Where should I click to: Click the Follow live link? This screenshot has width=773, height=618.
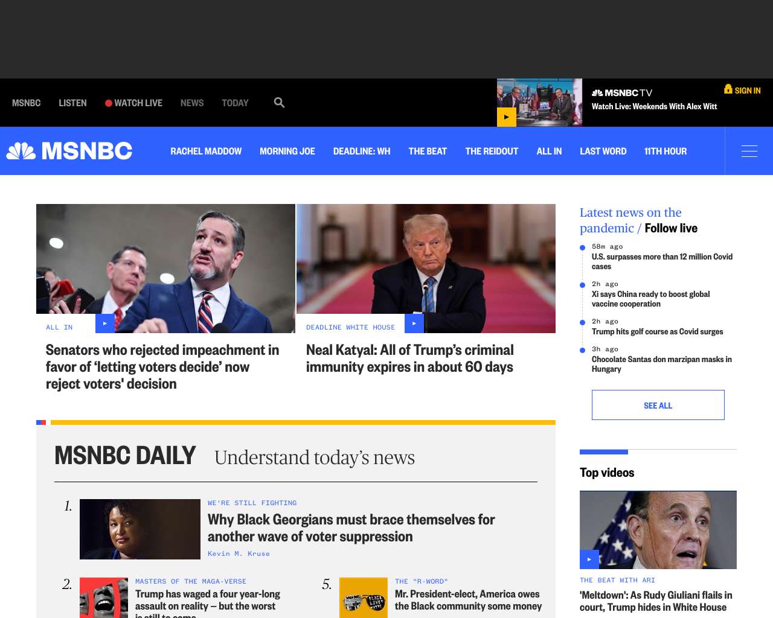pos(671,228)
